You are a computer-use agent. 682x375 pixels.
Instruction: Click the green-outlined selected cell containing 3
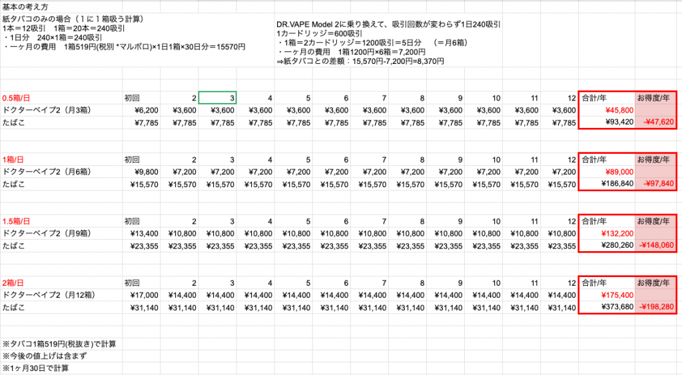click(x=217, y=97)
